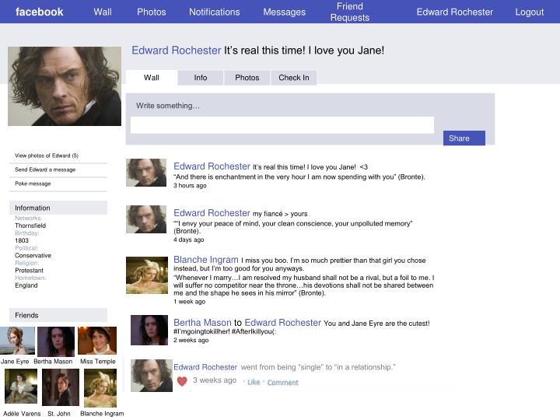Click the St. John name under Friends
Viewport: 560px width, 420px height.
(x=59, y=413)
